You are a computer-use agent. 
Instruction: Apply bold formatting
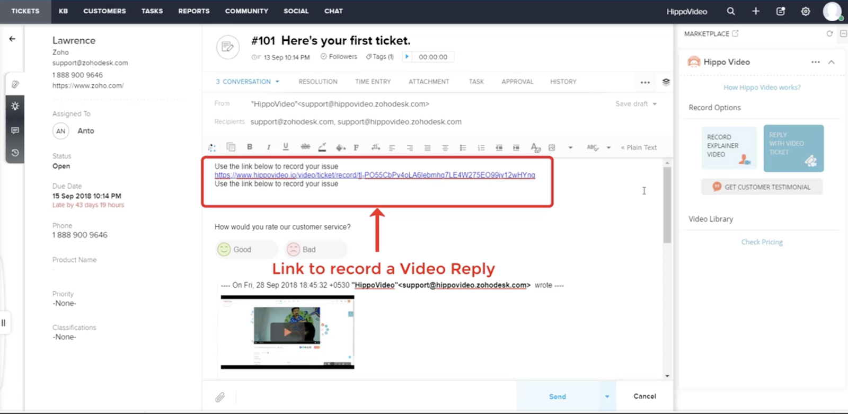point(250,147)
